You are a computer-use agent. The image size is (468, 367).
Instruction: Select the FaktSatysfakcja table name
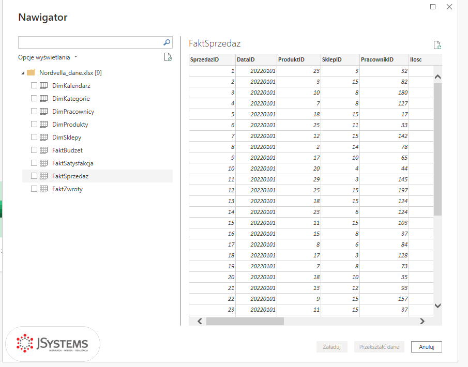coord(73,163)
